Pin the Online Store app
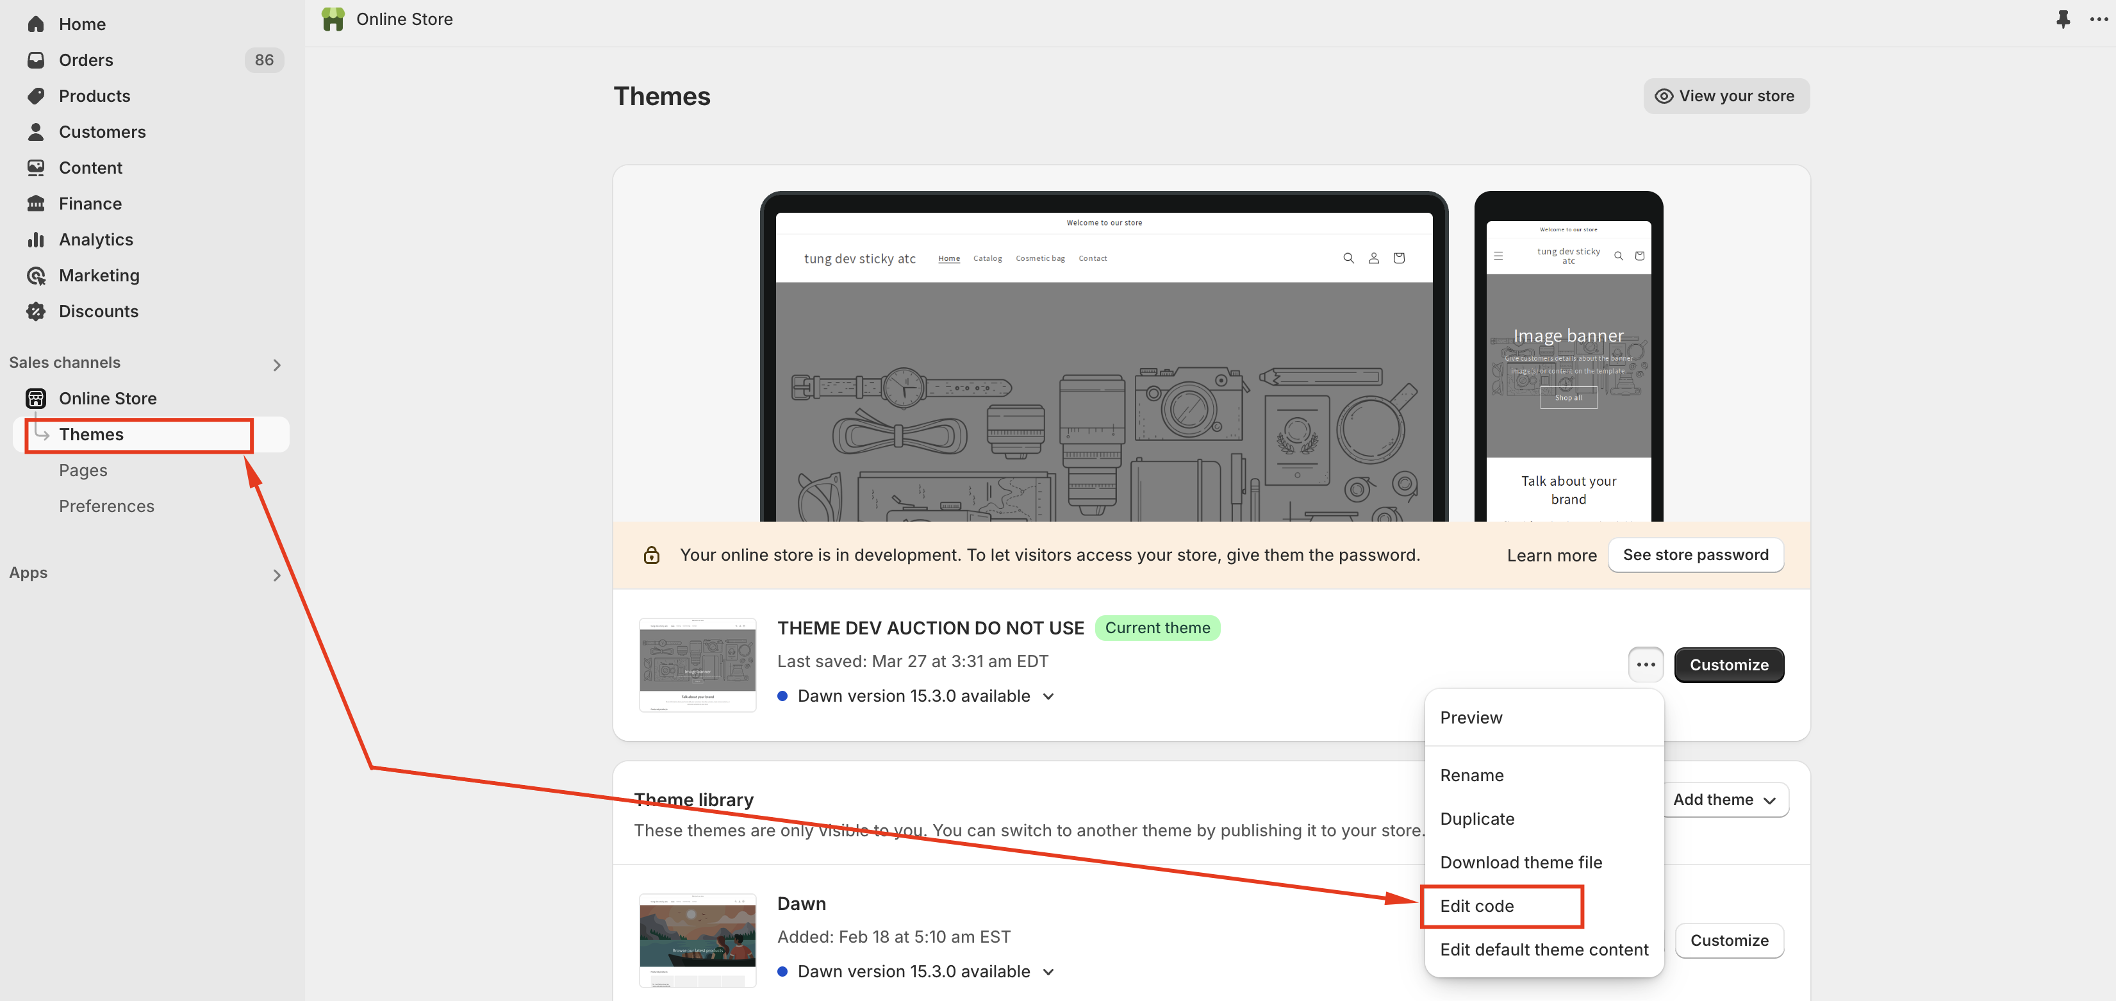 coord(2063,19)
